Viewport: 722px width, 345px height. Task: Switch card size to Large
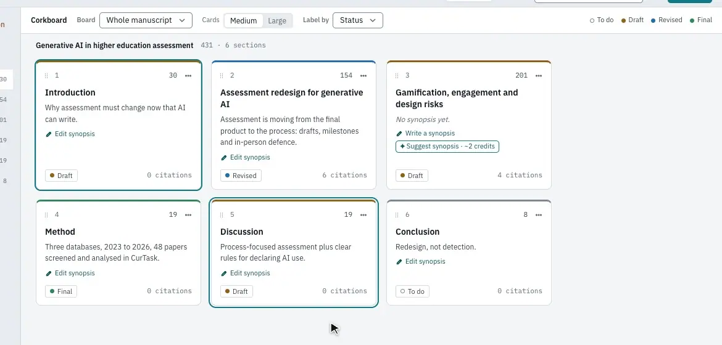pos(277,21)
